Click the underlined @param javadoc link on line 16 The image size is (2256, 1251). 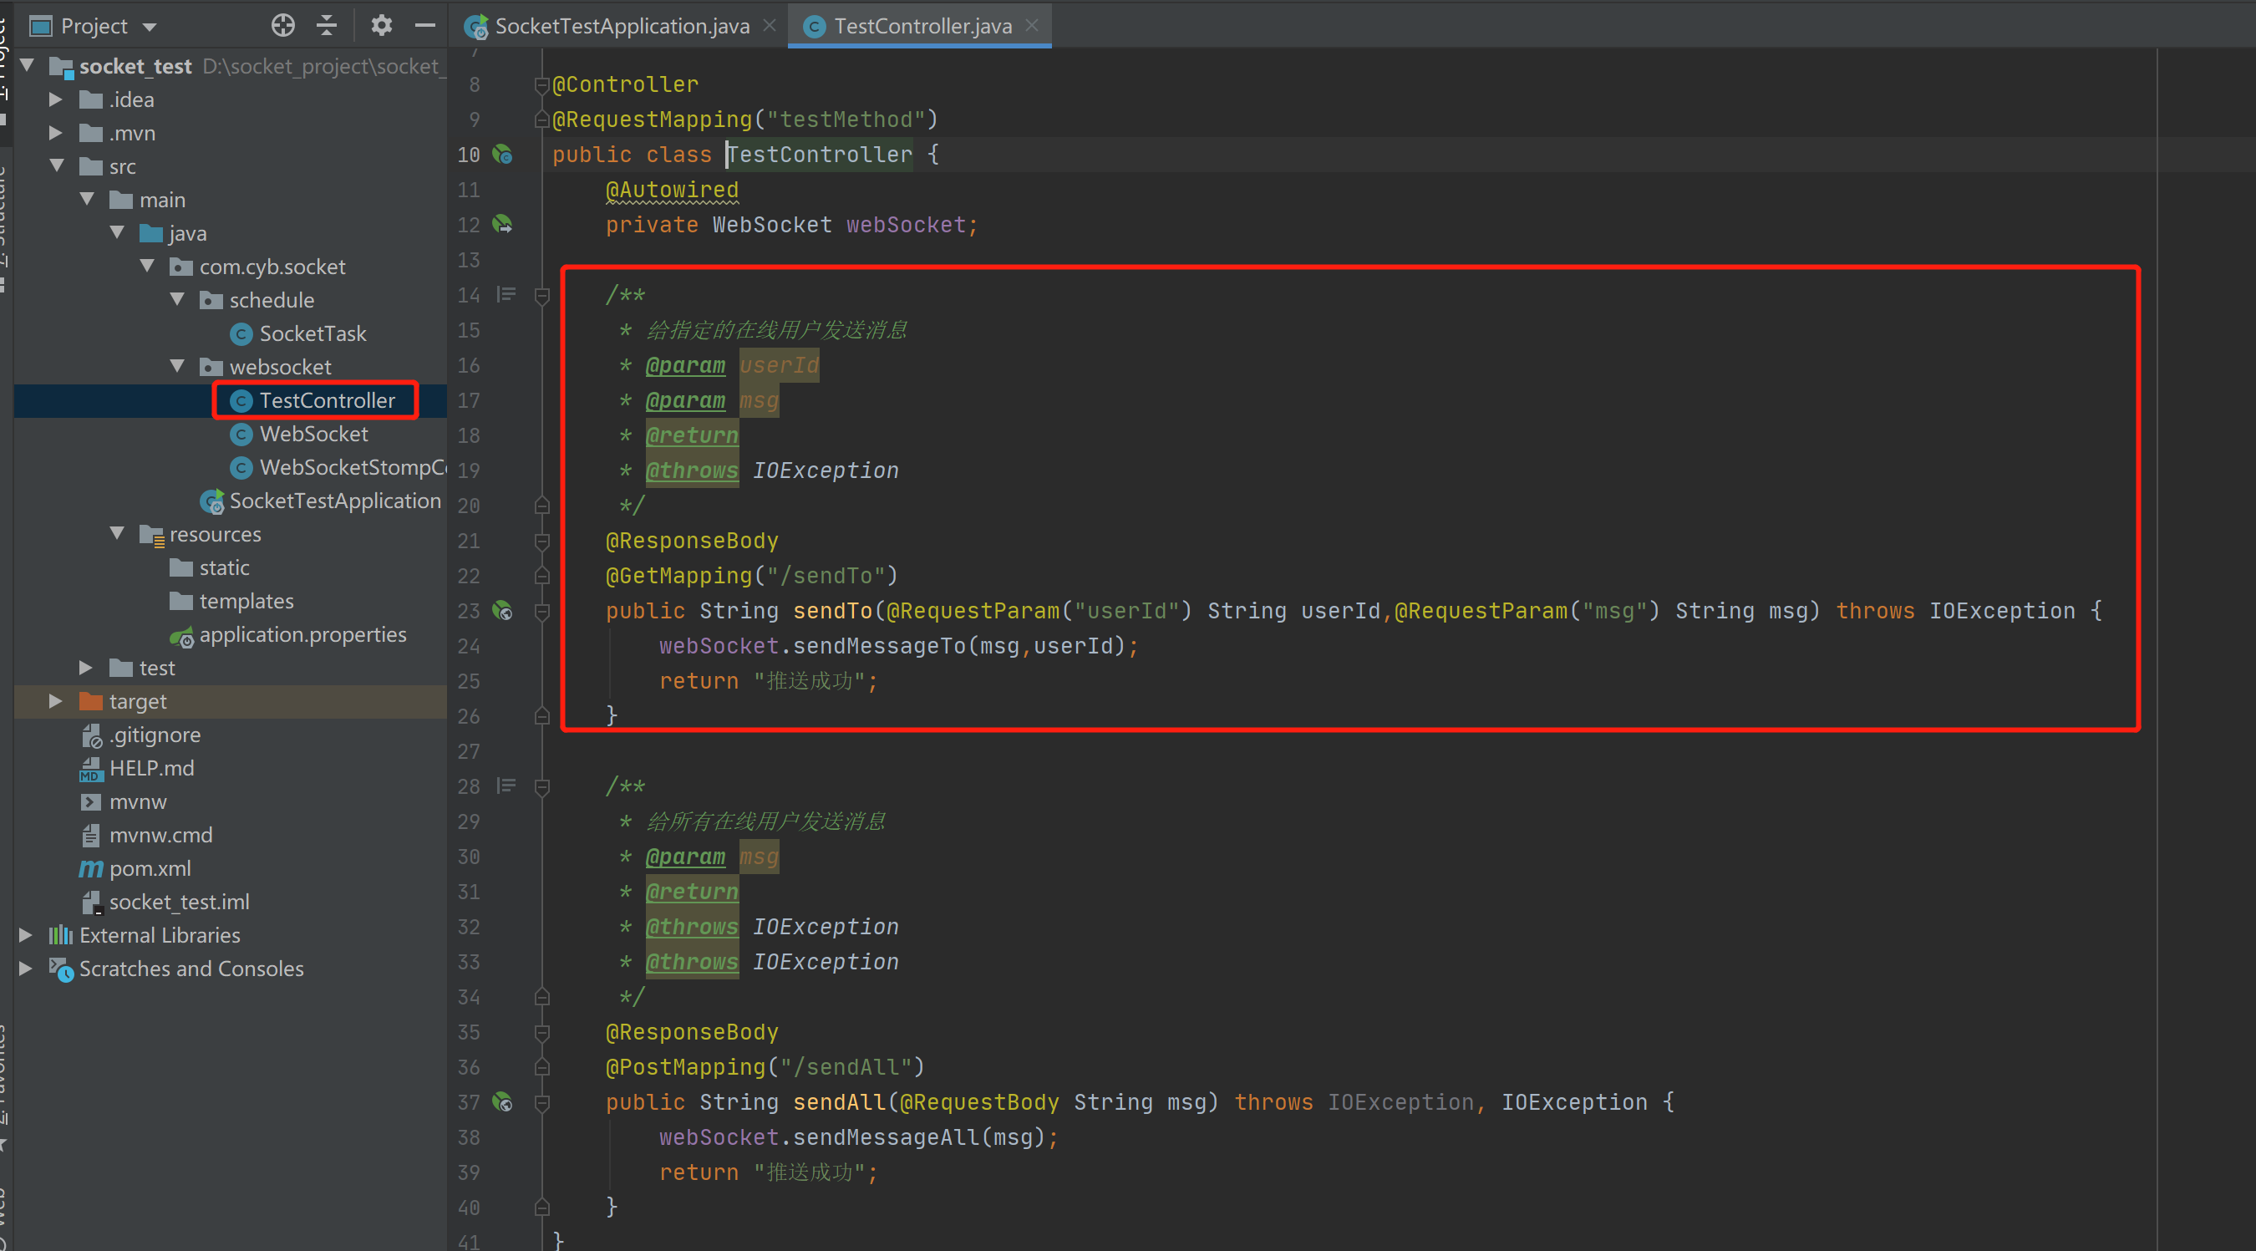[x=686, y=365]
